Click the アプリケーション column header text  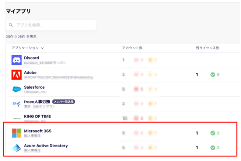[25, 48]
